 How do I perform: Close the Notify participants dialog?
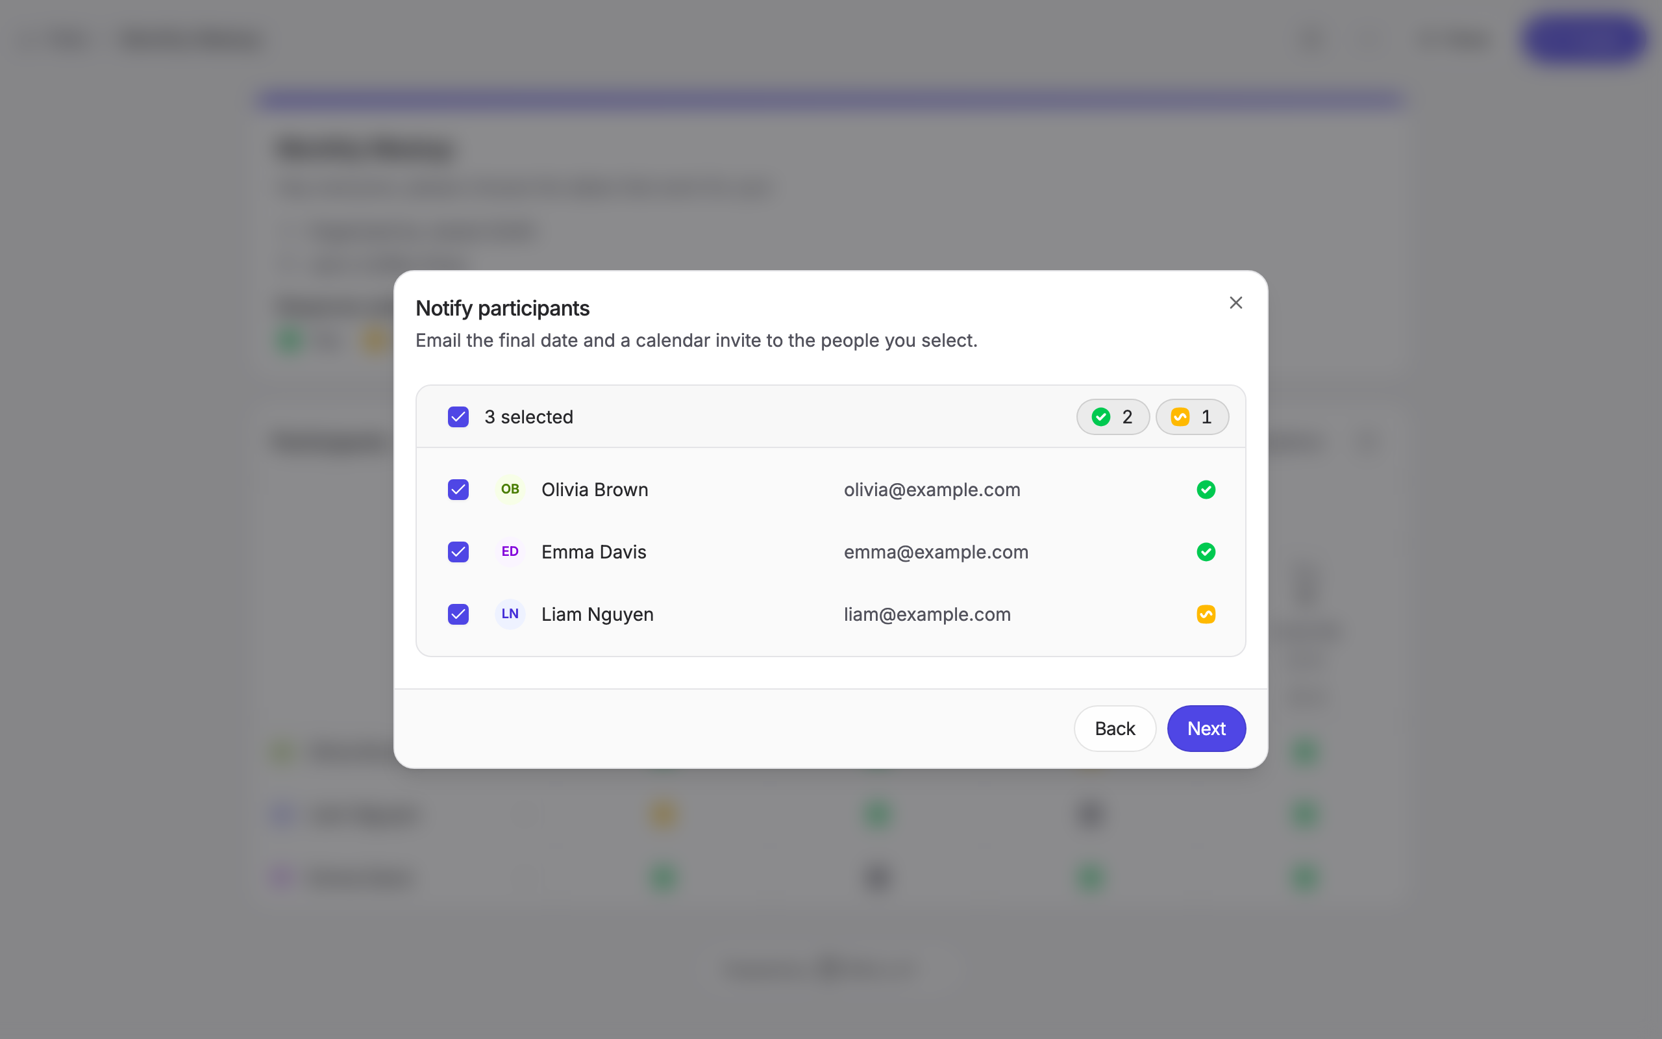coord(1235,303)
